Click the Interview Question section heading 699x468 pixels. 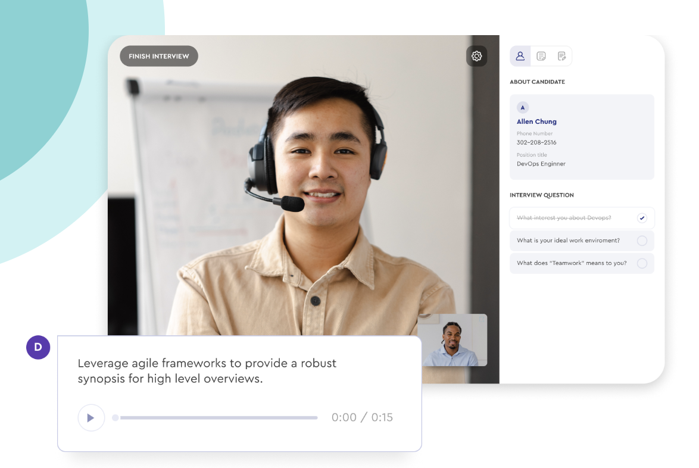tap(542, 195)
